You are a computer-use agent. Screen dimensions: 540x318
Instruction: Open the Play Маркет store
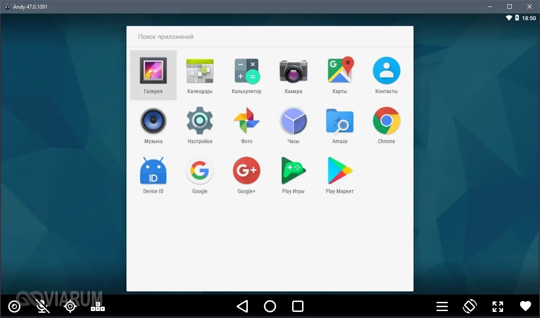pos(340,175)
